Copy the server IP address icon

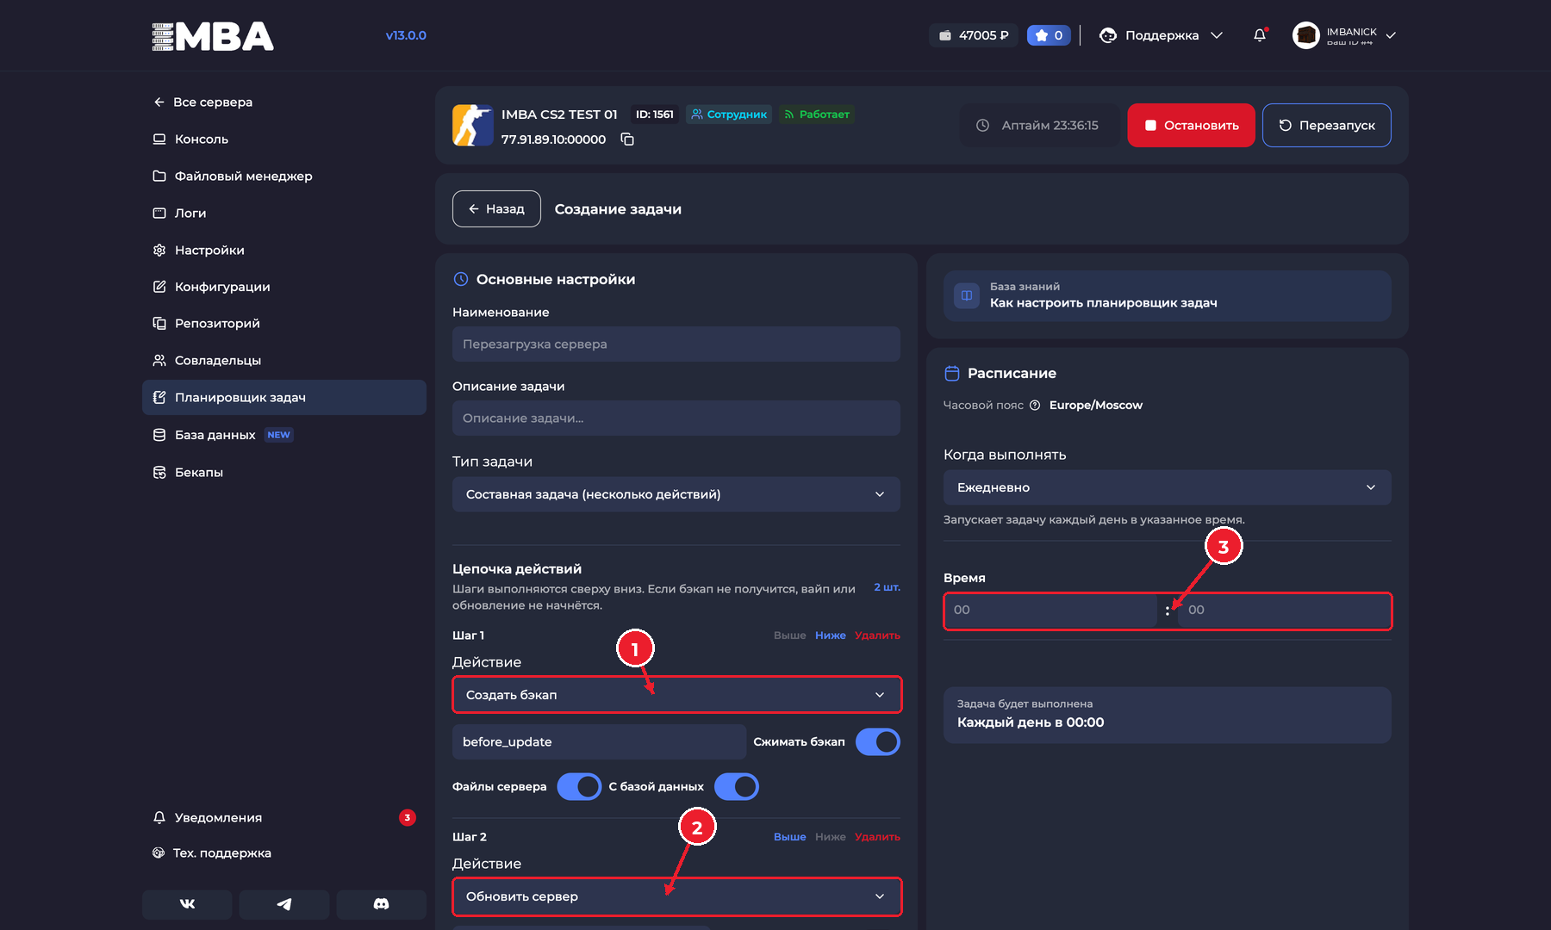(x=627, y=139)
